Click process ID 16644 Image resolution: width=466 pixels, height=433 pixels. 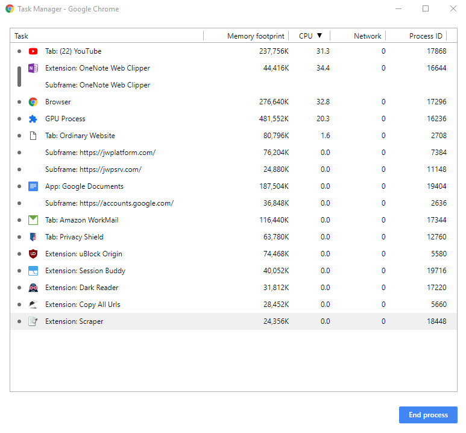436,68
